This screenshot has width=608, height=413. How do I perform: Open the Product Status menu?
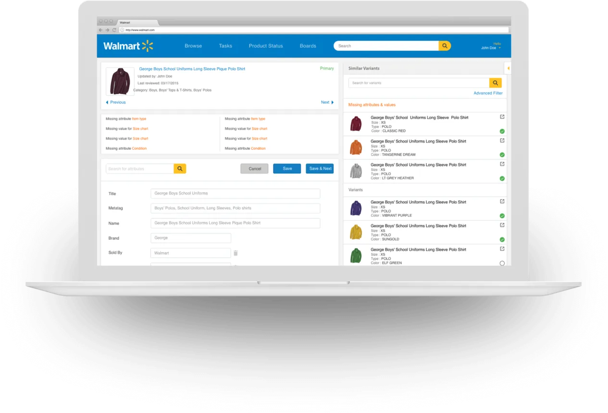tap(266, 46)
